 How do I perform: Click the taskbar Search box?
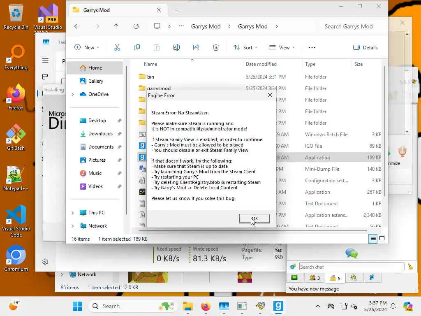click(x=133, y=306)
